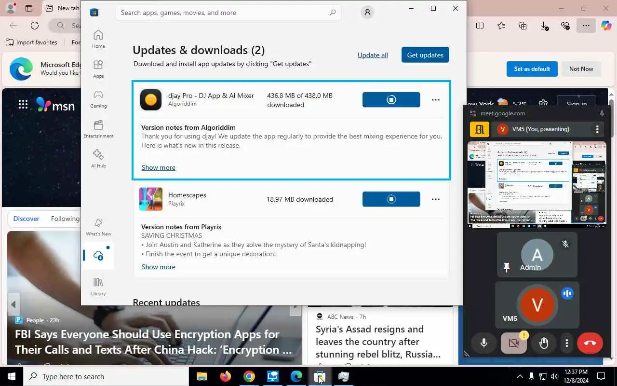Launch Chrome from taskbar
617x386 pixels.
pyautogui.click(x=249, y=376)
